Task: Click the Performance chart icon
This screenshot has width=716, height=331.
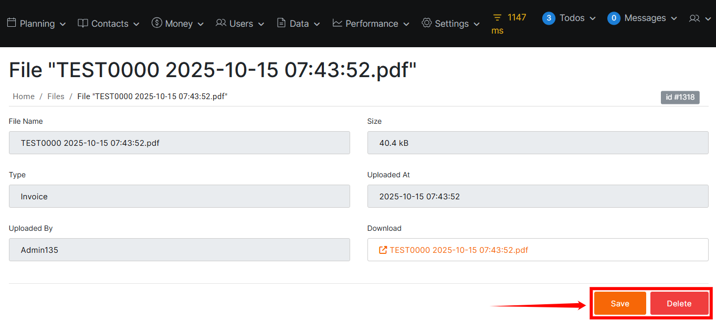Action: 338,23
